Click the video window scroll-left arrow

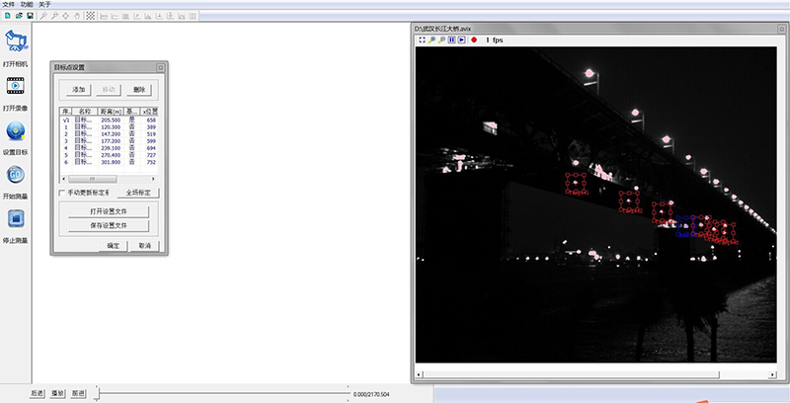click(419, 374)
